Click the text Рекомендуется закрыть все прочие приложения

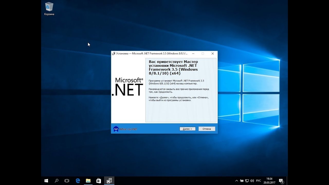coord(179,90)
